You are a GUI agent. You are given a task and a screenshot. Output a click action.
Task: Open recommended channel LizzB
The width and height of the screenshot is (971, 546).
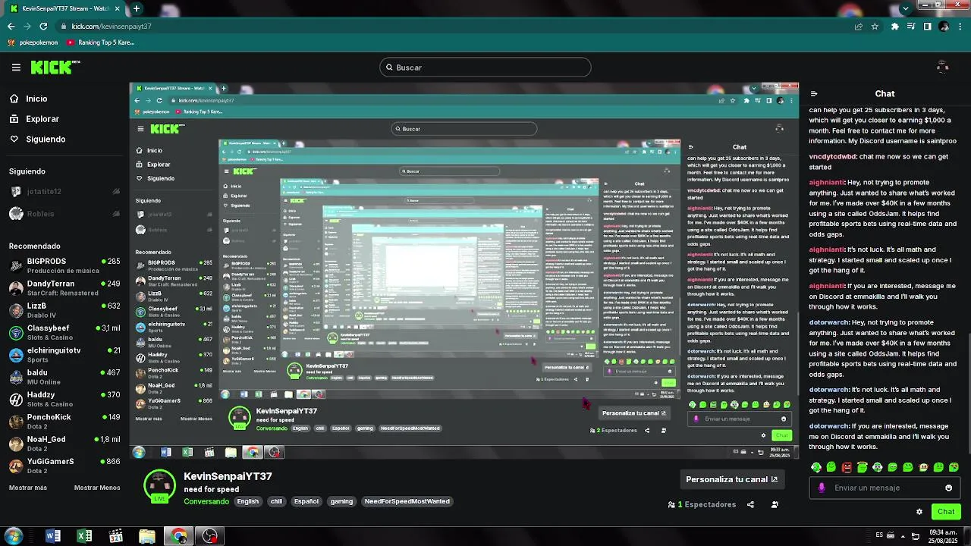coord(64,309)
